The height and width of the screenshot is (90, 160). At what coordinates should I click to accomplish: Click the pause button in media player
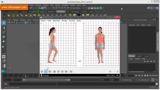coord(46,71)
